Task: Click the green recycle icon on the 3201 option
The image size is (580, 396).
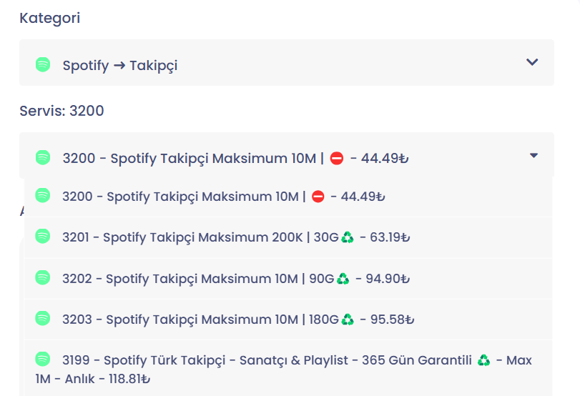Action: tap(348, 237)
